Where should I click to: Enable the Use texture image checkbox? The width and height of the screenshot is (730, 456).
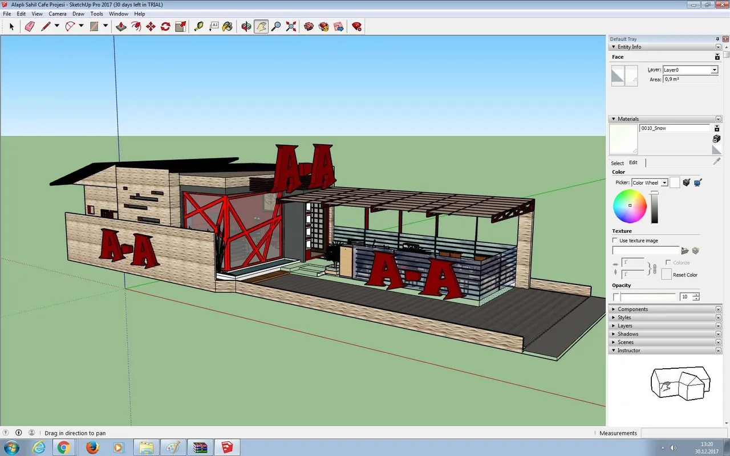[x=615, y=241]
